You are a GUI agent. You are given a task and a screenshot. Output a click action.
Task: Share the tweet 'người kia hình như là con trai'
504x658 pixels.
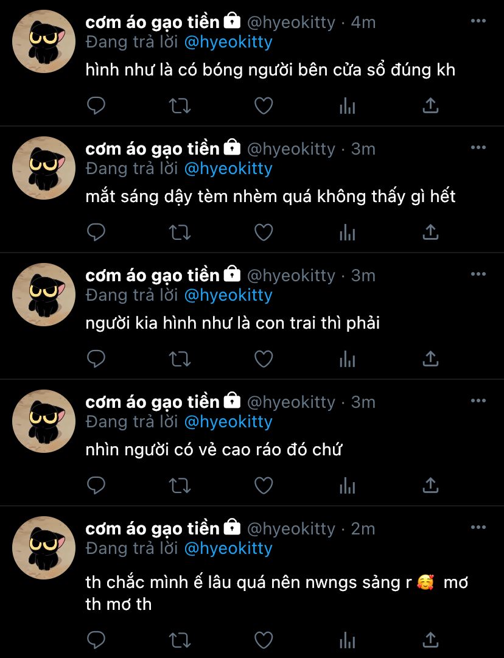pos(430,359)
